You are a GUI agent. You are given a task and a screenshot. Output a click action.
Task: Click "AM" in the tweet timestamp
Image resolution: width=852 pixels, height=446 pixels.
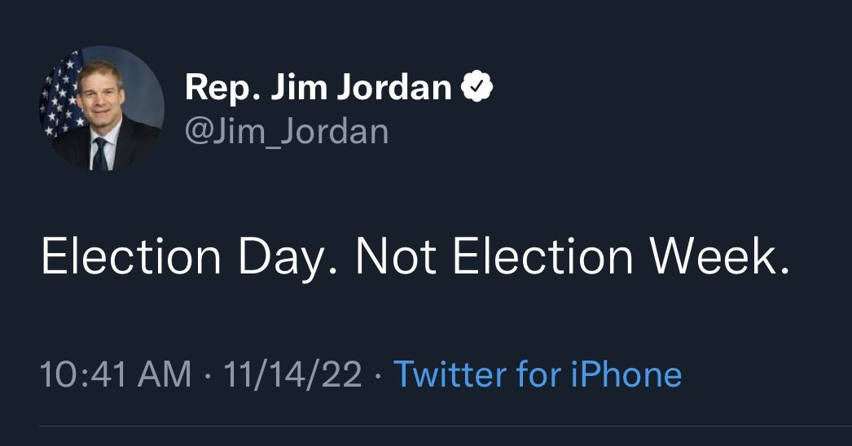tap(165, 374)
